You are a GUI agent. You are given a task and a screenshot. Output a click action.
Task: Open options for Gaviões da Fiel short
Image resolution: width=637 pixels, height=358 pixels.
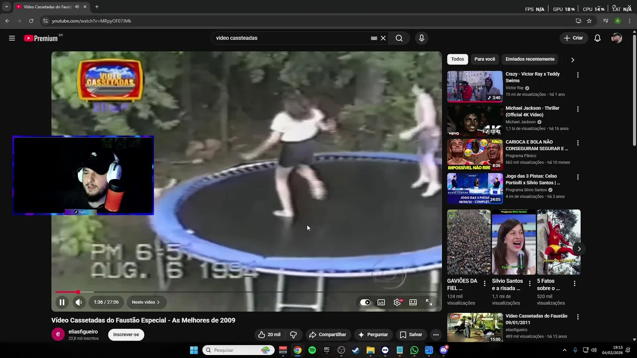(485, 283)
